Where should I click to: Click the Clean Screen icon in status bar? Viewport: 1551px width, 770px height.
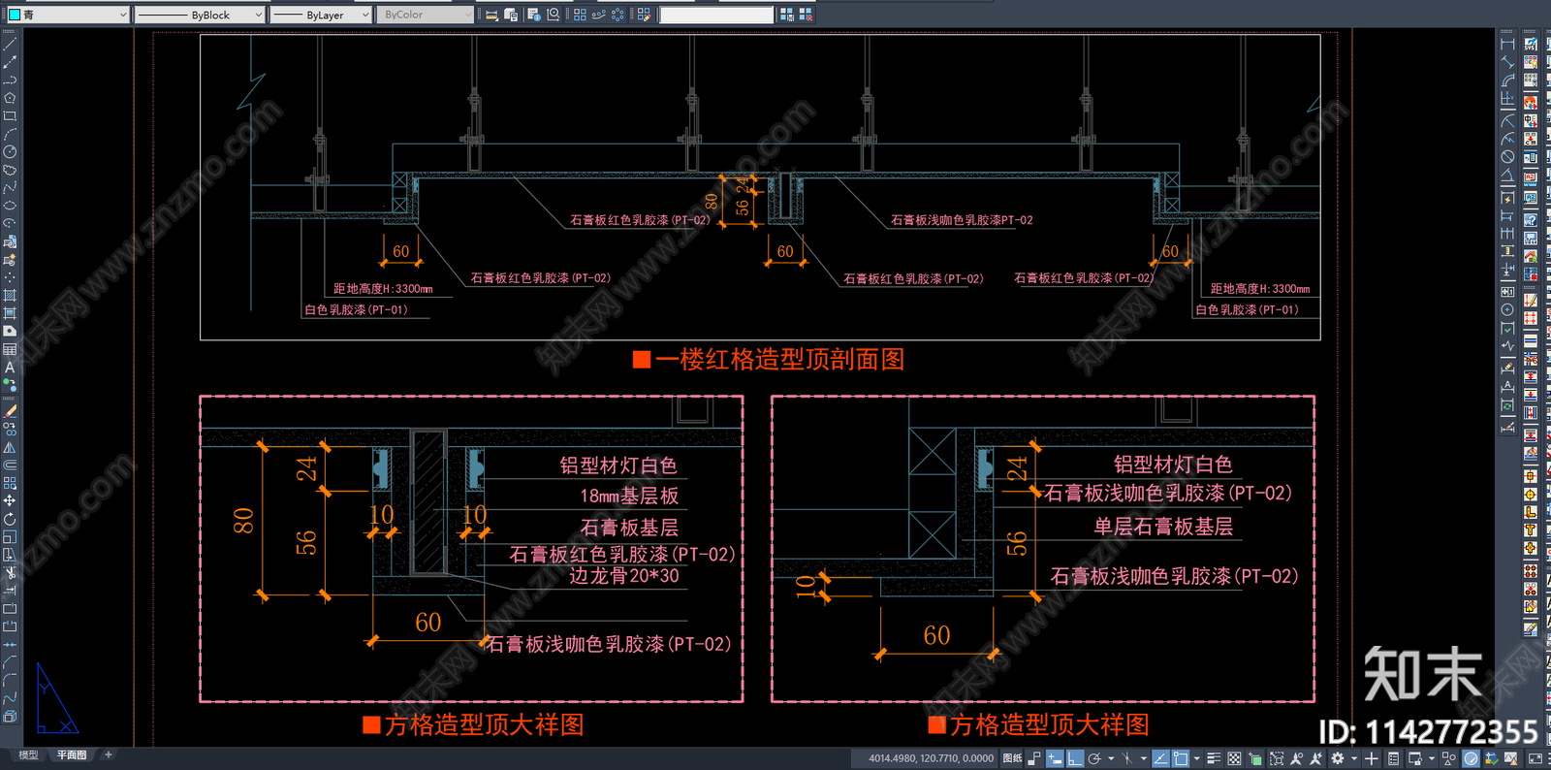1535,758
